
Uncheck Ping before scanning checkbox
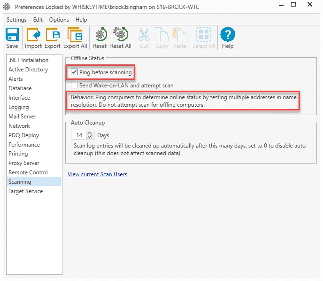[74, 72]
